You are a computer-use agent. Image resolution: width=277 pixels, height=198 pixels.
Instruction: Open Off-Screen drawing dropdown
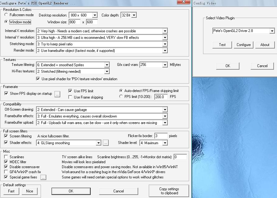[165, 110]
